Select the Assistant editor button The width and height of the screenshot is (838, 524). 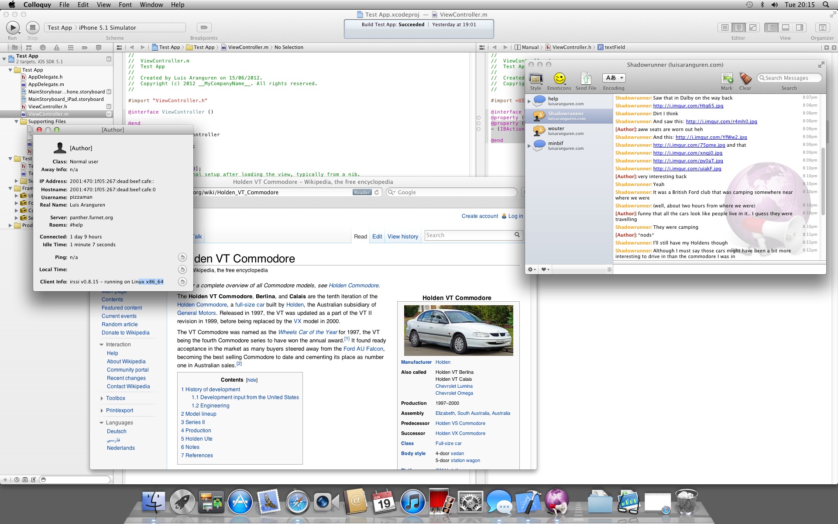pos(739,28)
